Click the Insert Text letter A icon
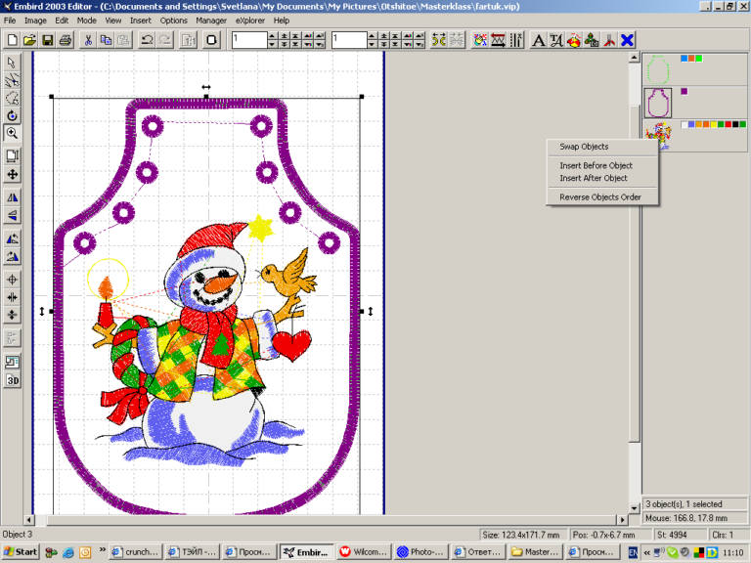 [539, 40]
